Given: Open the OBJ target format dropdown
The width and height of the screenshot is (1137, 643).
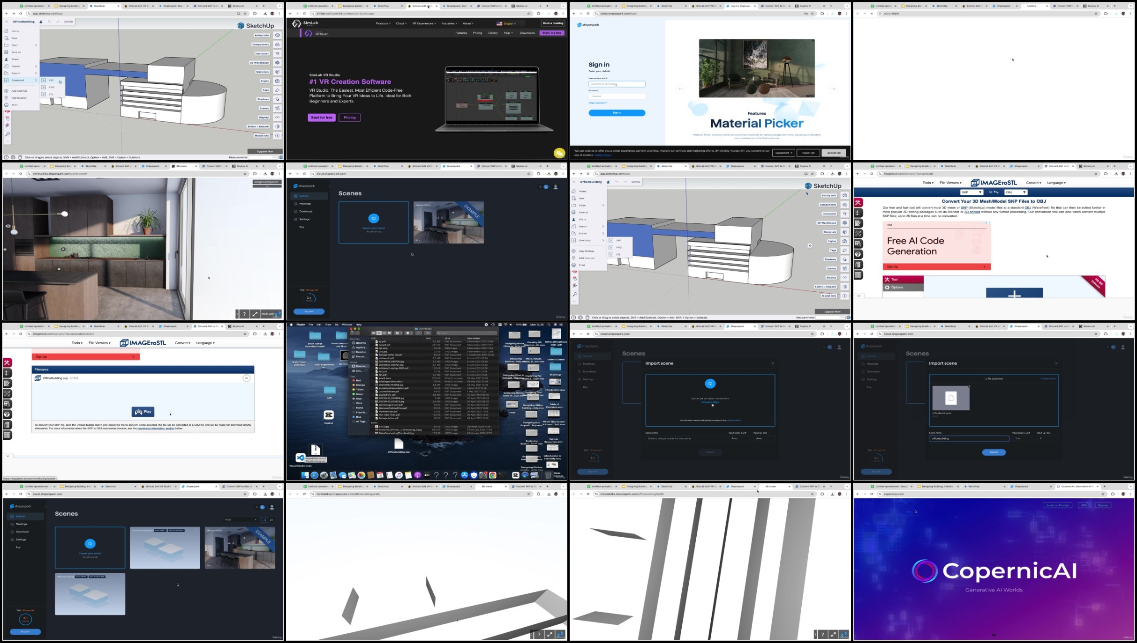Looking at the screenshot, I should pyautogui.click(x=1016, y=192).
